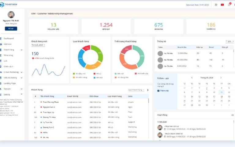
Task: Go to previous month in calendar
Action: coord(192,78)
